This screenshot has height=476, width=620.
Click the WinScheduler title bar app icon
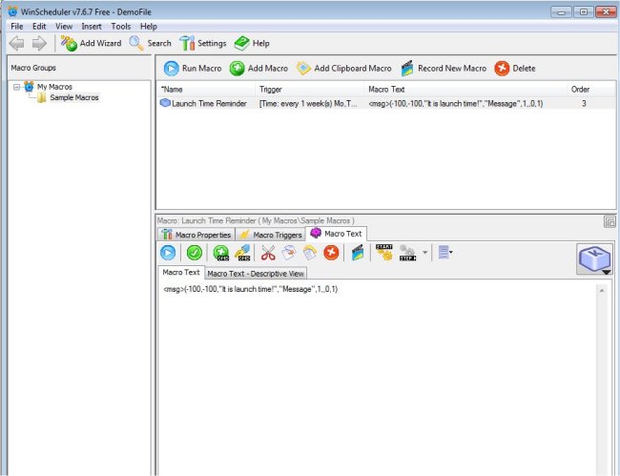pyautogui.click(x=13, y=11)
